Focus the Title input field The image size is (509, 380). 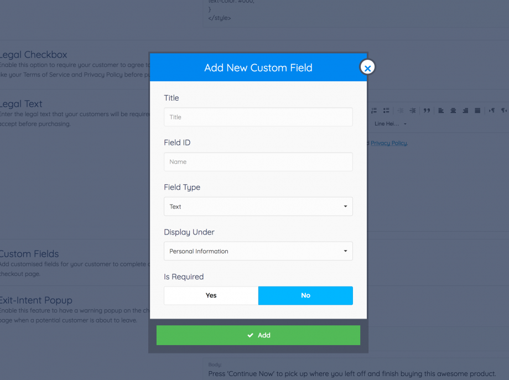coord(258,117)
